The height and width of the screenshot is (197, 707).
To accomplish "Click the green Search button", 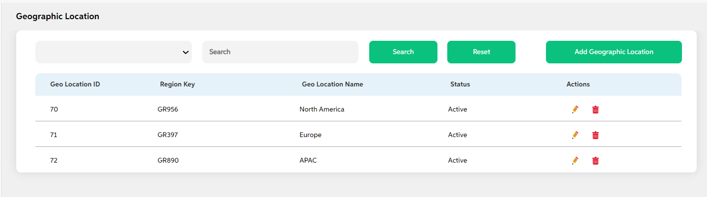I will (x=403, y=52).
